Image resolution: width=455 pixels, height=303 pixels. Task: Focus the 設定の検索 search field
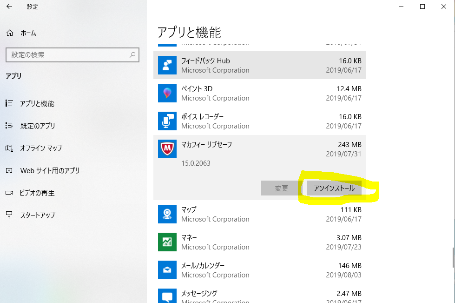tap(72, 55)
